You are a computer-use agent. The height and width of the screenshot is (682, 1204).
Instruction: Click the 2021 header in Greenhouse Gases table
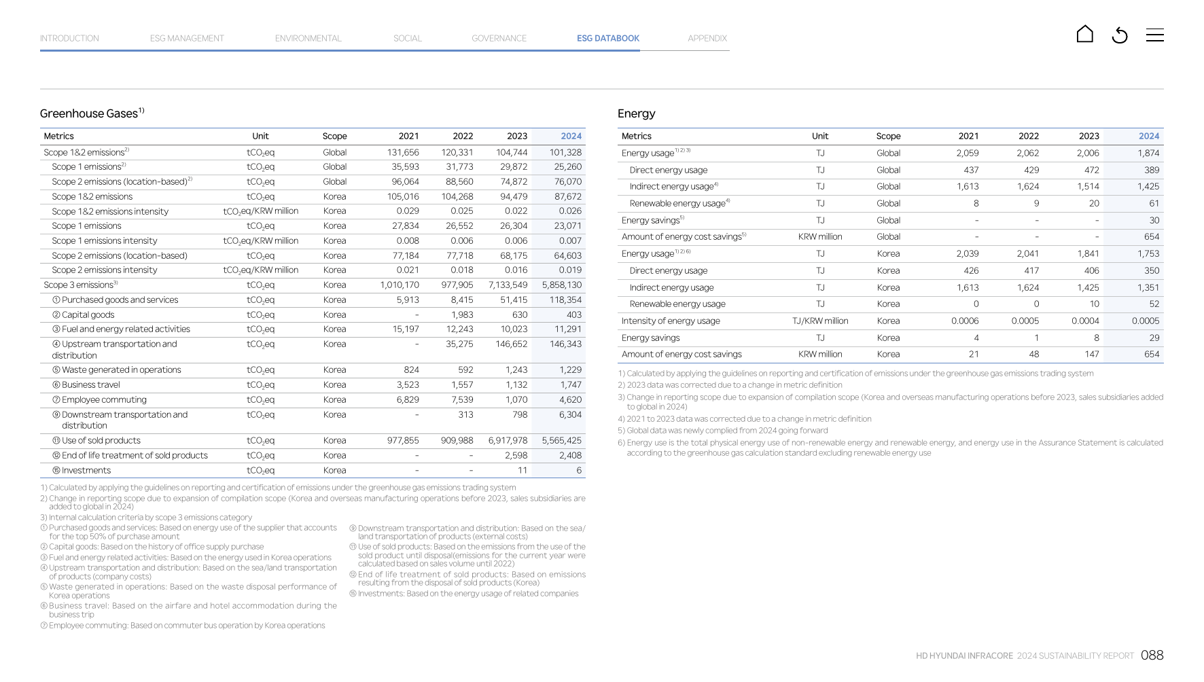coord(409,137)
